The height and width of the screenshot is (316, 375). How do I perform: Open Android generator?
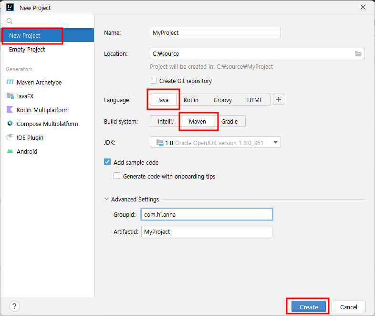point(47,151)
